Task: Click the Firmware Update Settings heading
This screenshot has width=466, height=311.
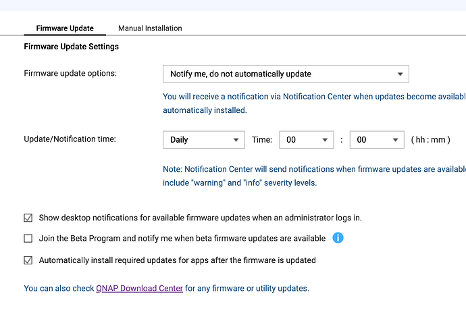Action: 71,47
